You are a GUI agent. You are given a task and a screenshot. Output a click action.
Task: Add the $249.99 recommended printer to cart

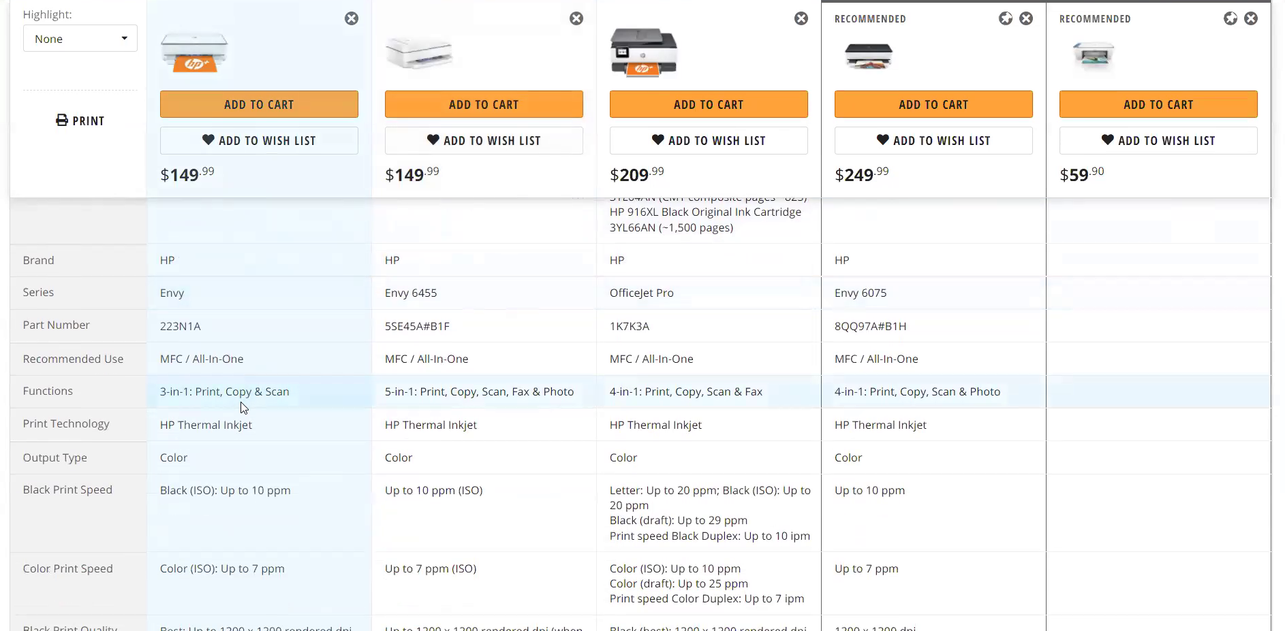(933, 104)
